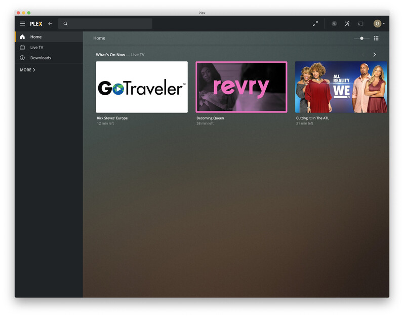Adjust the thumbnail size slider
404x317 pixels.
click(x=362, y=38)
